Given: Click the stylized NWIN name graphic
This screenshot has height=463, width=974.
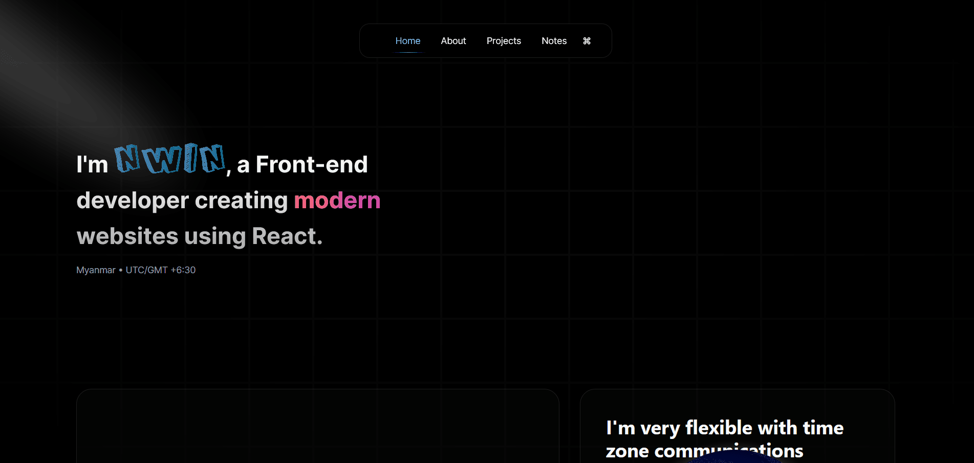Looking at the screenshot, I should [x=169, y=159].
